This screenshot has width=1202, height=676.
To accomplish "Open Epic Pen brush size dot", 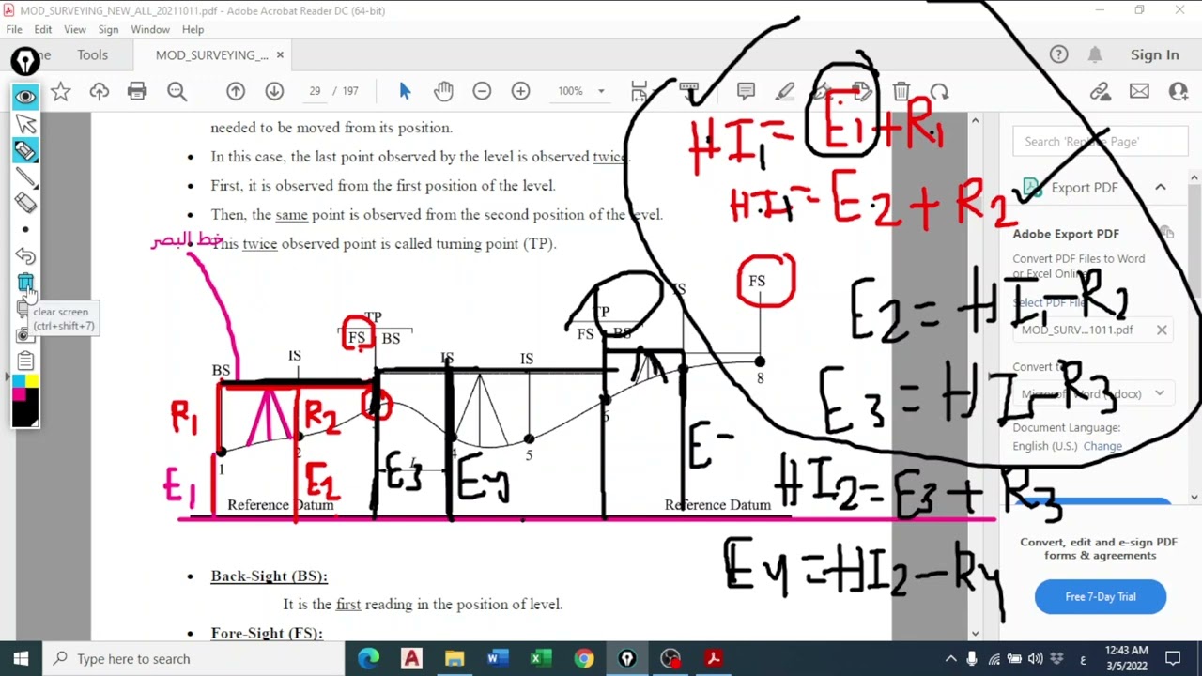I will click(25, 229).
